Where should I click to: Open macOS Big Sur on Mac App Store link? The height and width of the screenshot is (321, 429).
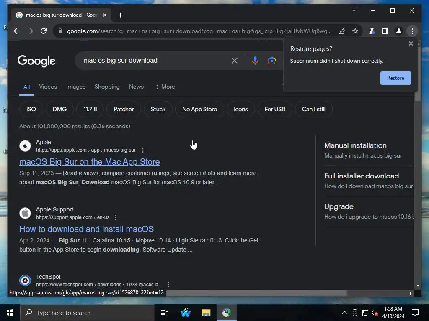tap(90, 162)
